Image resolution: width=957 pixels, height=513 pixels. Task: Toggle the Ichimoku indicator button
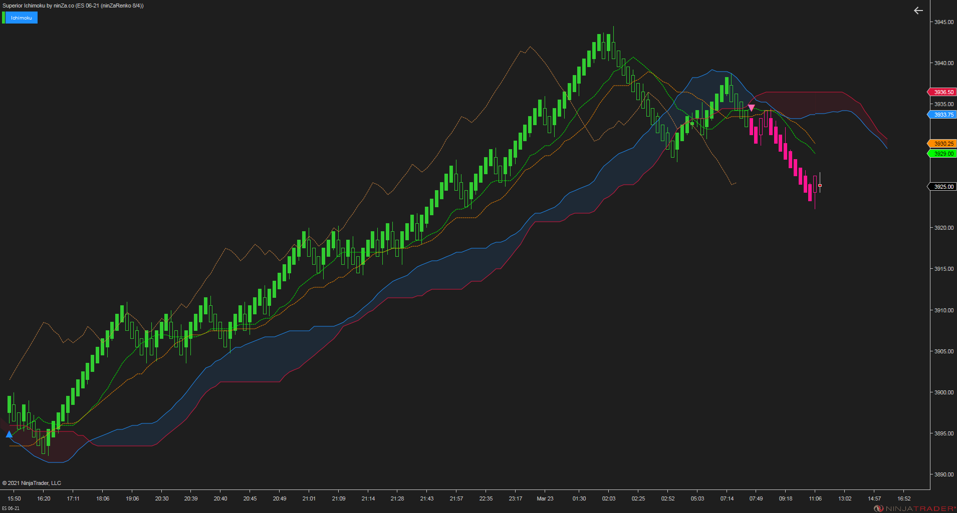[22, 17]
